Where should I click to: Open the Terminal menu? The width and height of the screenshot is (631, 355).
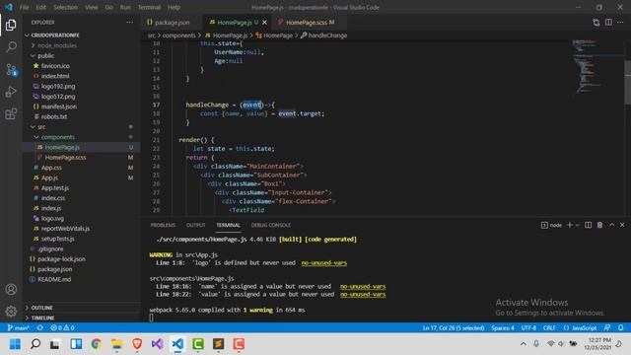pyautogui.click(x=149, y=7)
